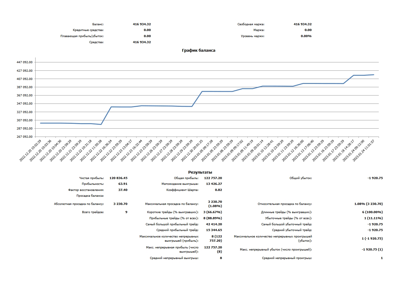Click the 'Результаты' section heading
Image resolution: width=406 pixels, height=287 pixels.
click(x=200, y=172)
